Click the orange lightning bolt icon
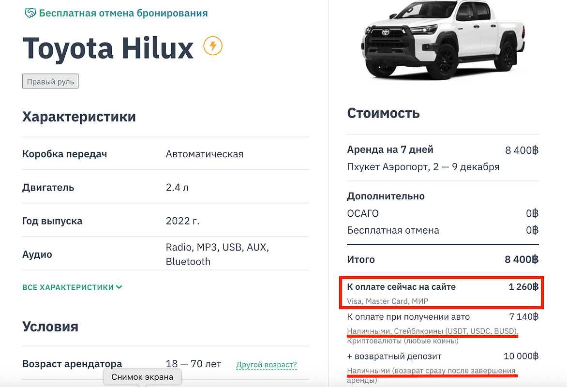 [x=213, y=46]
